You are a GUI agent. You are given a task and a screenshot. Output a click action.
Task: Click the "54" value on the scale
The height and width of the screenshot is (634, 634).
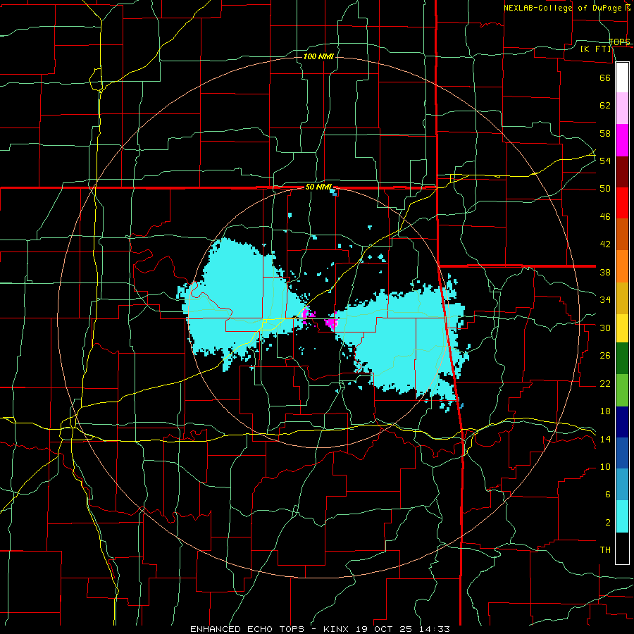[605, 161]
